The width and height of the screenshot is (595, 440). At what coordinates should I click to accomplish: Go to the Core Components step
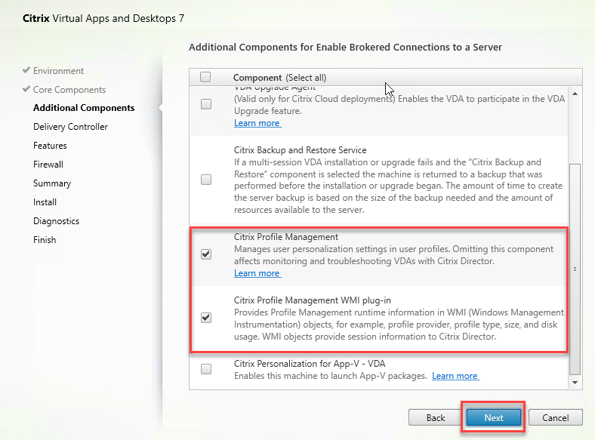(x=69, y=90)
